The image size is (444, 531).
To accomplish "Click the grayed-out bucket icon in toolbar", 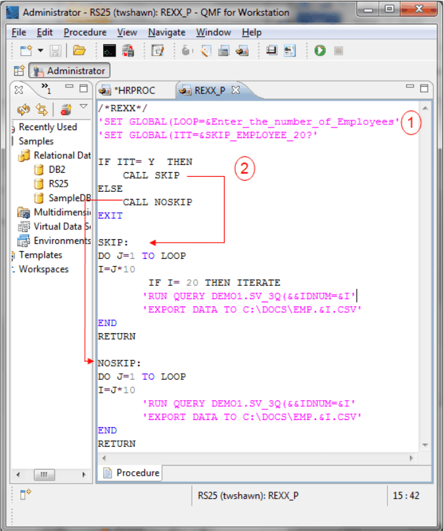I will point(187,51).
